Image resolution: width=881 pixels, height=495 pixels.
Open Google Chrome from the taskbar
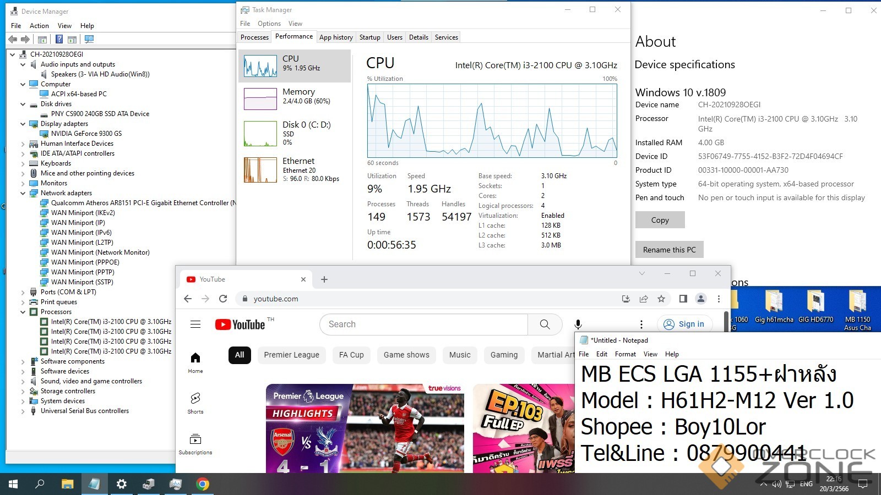pos(203,484)
